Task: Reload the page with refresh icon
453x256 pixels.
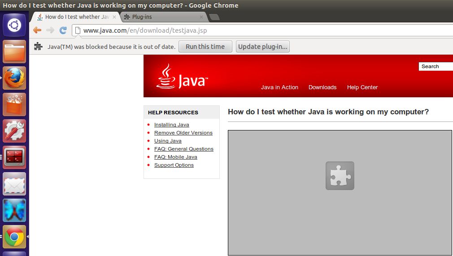Action: (x=63, y=30)
